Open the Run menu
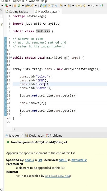 point(25,1)
